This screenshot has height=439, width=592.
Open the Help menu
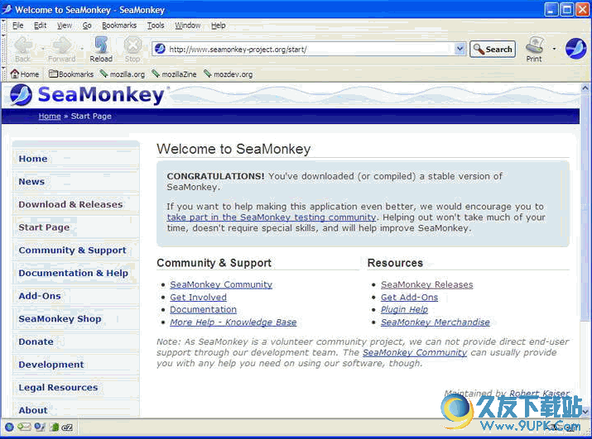[x=219, y=26]
